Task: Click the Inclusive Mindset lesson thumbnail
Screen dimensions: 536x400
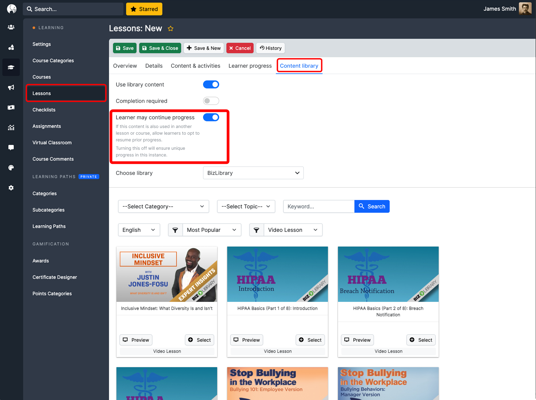Action: pyautogui.click(x=167, y=274)
